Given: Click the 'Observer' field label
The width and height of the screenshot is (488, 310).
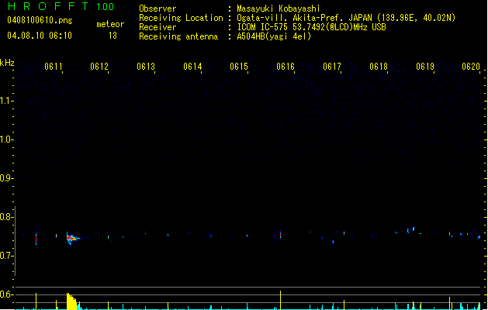Looking at the screenshot, I should click(x=157, y=9).
